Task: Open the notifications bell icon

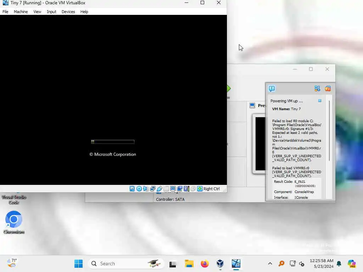Action: (339, 263)
